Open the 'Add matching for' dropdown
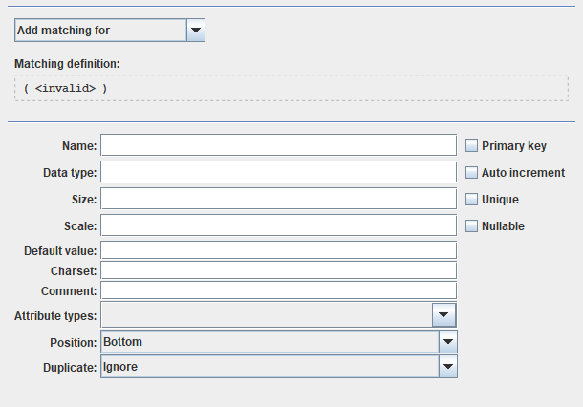This screenshot has height=407, width=583. click(x=99, y=31)
